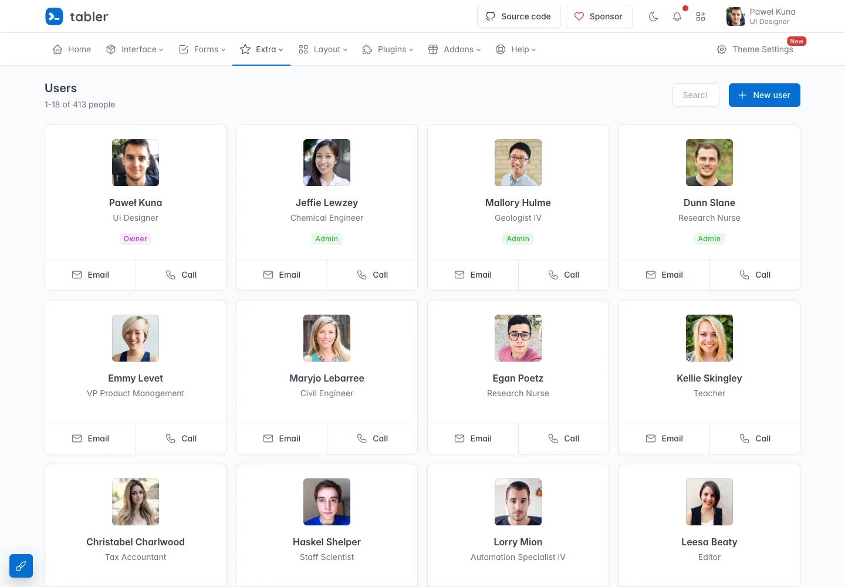Click Email on Emmy Levet's card
Image resolution: width=845 pixels, height=587 pixels.
[x=90, y=438]
